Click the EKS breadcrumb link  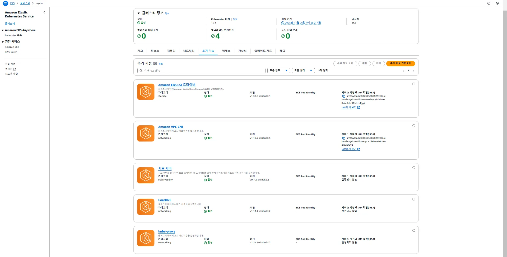(x=12, y=3)
